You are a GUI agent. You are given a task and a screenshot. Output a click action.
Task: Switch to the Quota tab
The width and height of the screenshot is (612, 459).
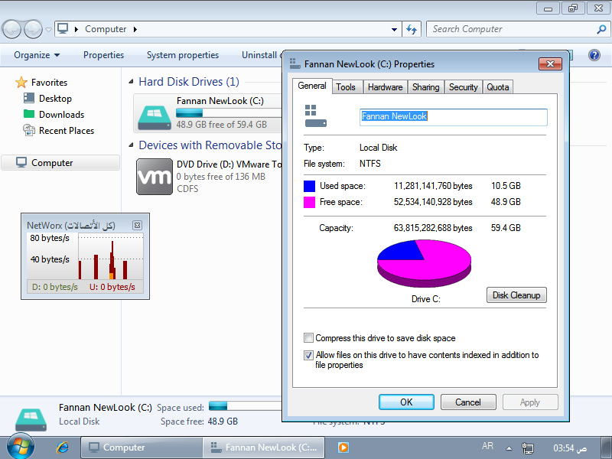coord(498,87)
